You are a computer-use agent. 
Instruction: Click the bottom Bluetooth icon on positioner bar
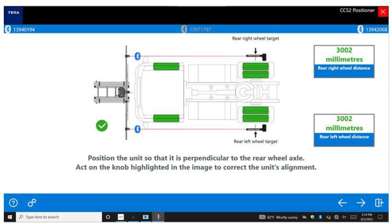point(138,129)
